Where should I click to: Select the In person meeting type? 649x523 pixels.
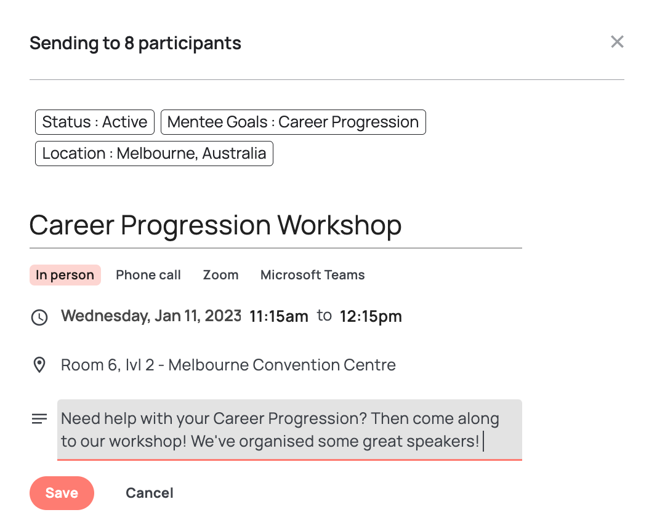click(65, 275)
